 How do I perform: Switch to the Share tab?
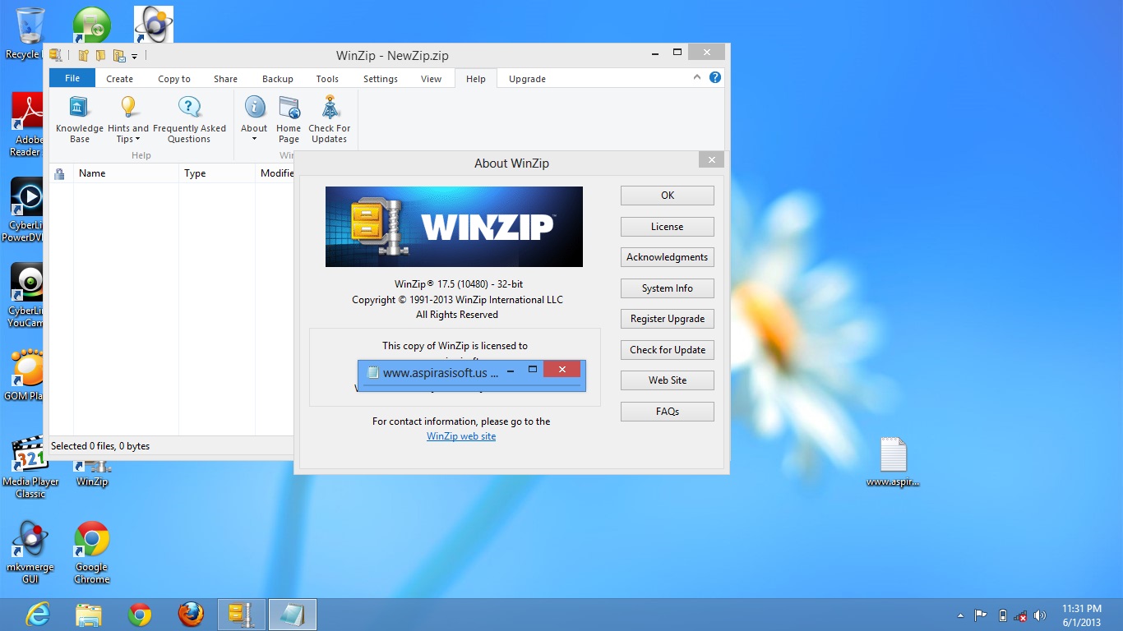pyautogui.click(x=225, y=79)
